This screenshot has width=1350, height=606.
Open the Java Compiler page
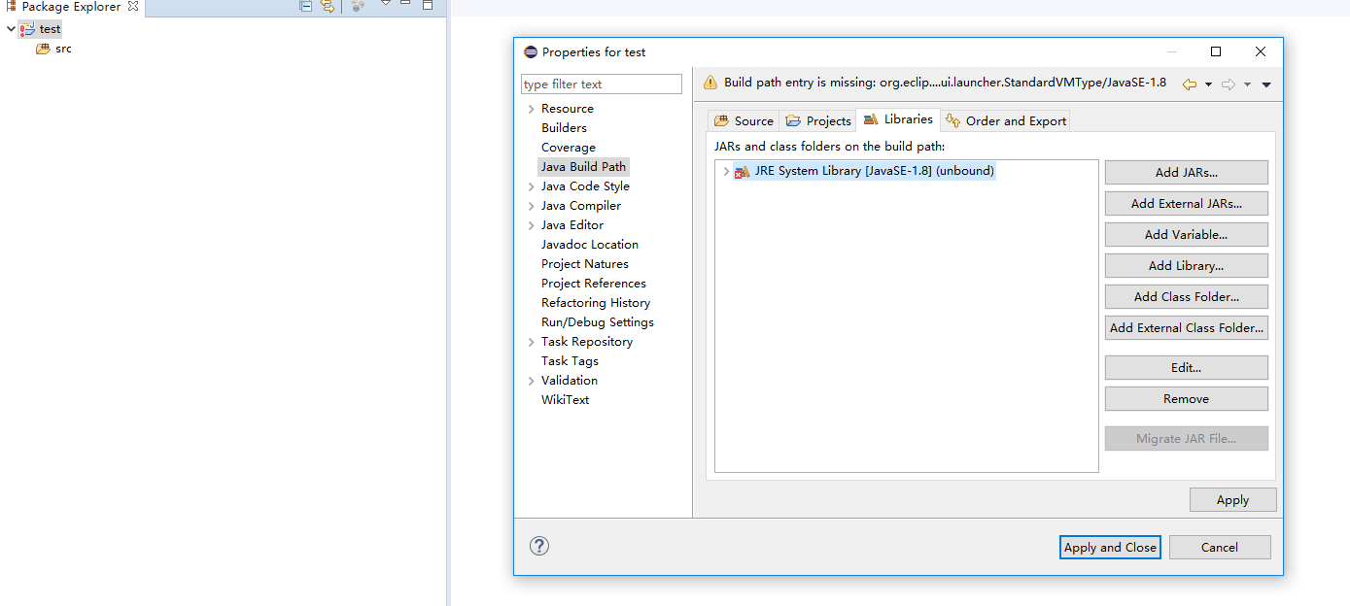580,206
